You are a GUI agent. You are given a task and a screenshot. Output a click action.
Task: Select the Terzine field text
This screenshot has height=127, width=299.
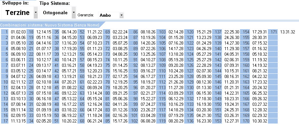pyautogui.click(x=17, y=13)
